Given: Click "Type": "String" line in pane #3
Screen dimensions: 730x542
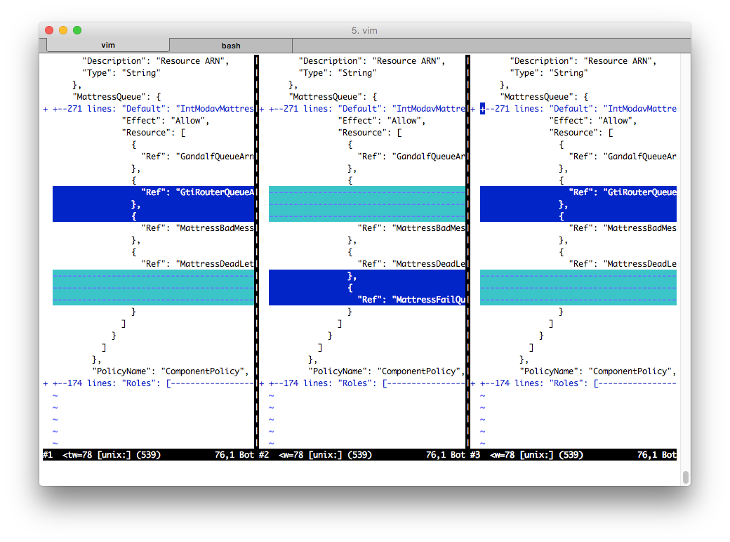Looking at the screenshot, I should pos(549,73).
